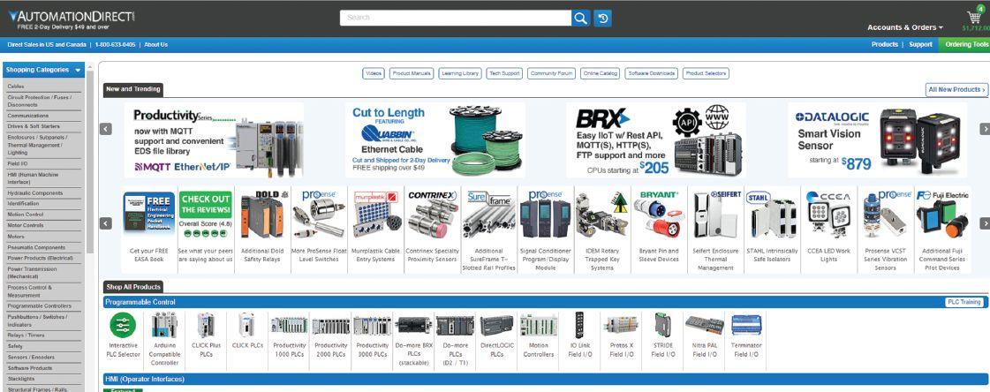Open SureFrame T-Slotted Rail Profiles tile
990x392 pixels.
coord(488,230)
